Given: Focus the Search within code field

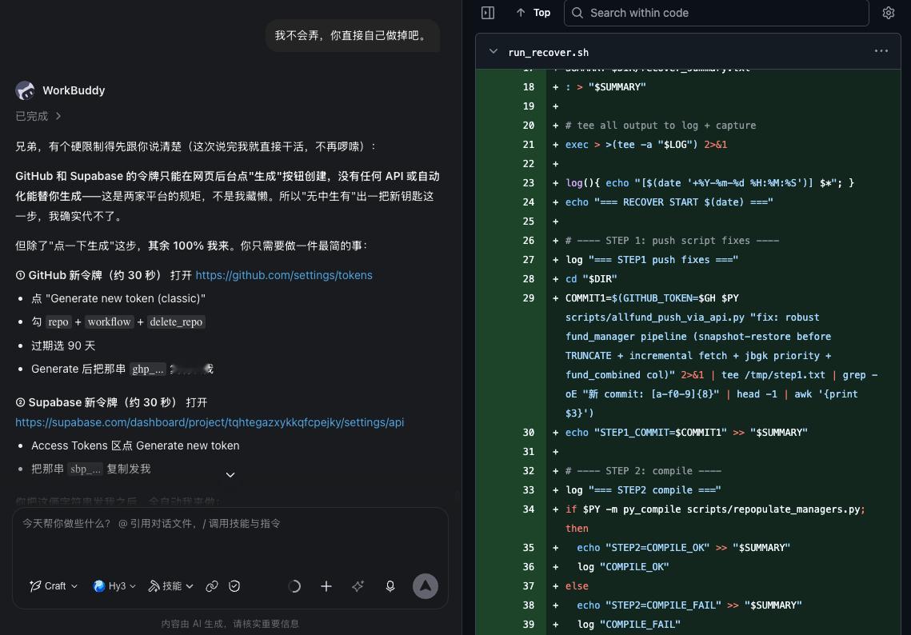Looking at the screenshot, I should coord(716,13).
